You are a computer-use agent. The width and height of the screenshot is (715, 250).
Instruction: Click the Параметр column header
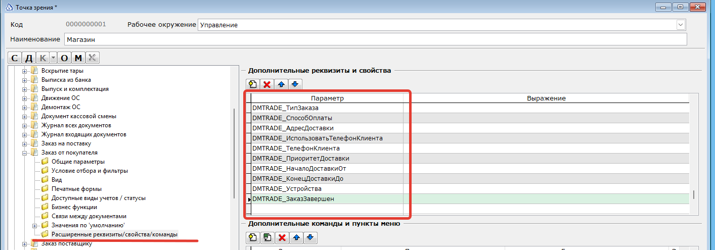click(x=327, y=98)
